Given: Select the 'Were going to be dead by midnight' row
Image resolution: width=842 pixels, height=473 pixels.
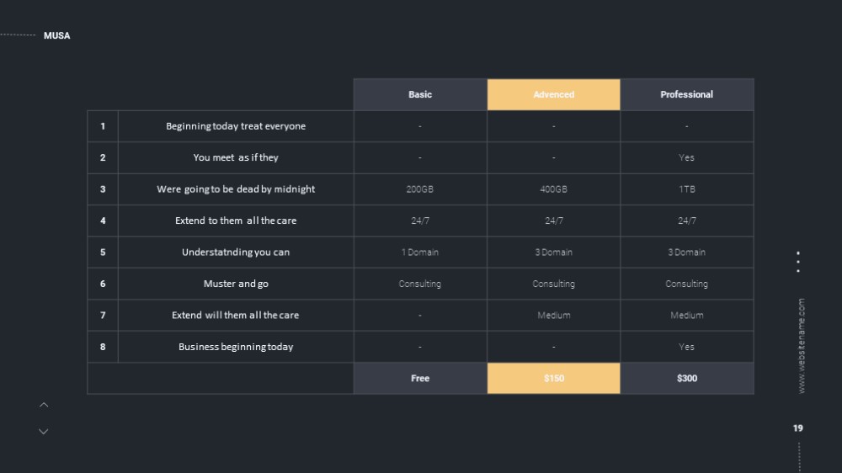Looking at the screenshot, I should (236, 189).
